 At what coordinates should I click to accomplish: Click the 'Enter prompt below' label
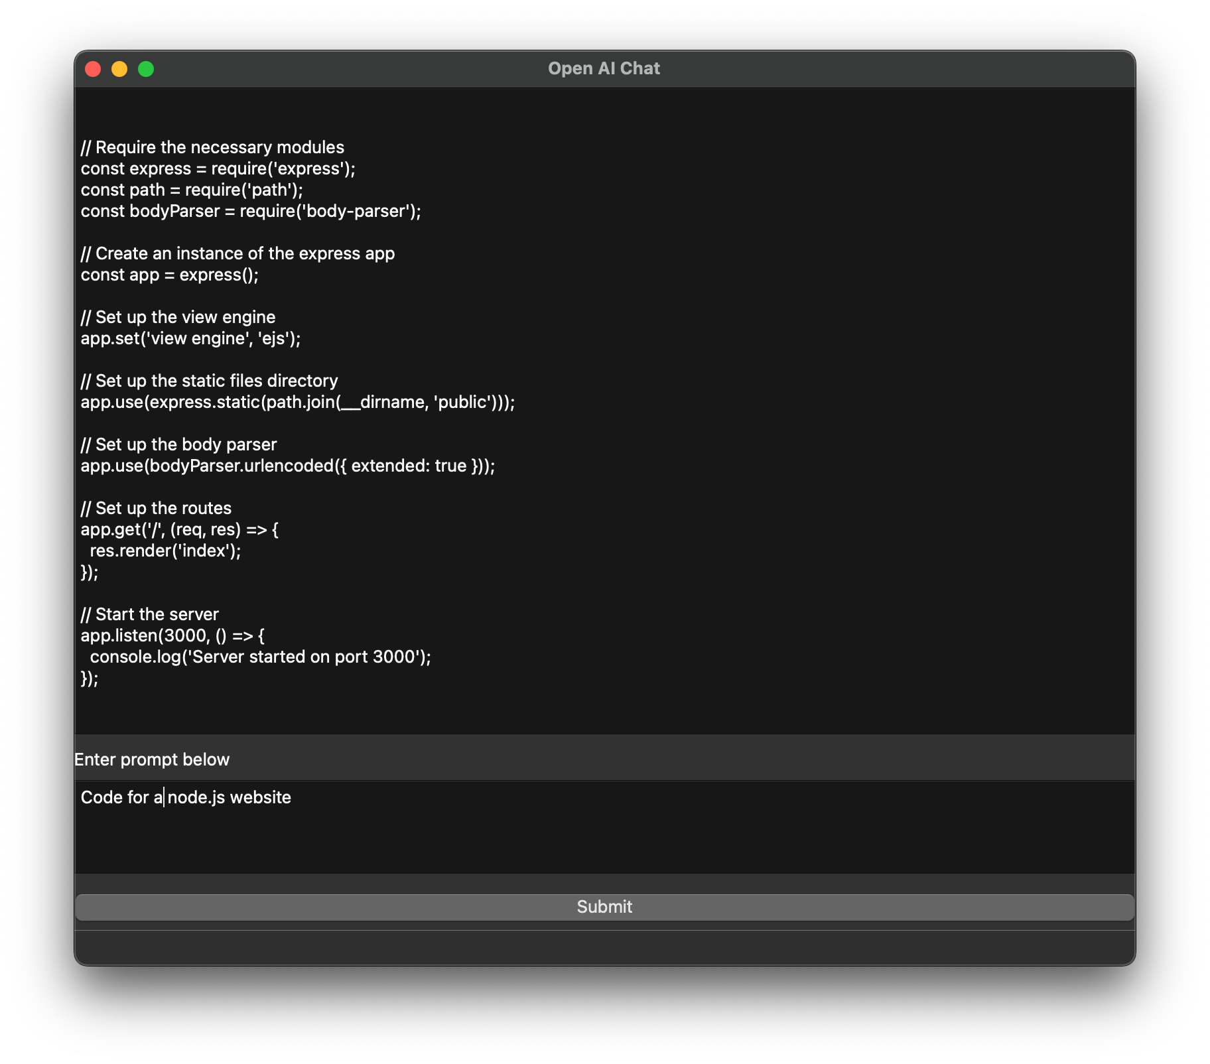coord(152,759)
